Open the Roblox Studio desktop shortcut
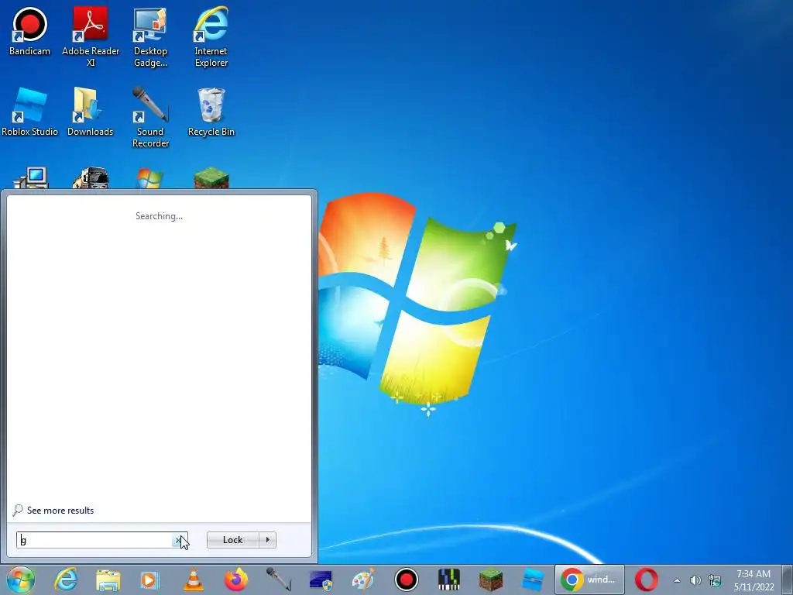793x595 pixels. coord(29,112)
